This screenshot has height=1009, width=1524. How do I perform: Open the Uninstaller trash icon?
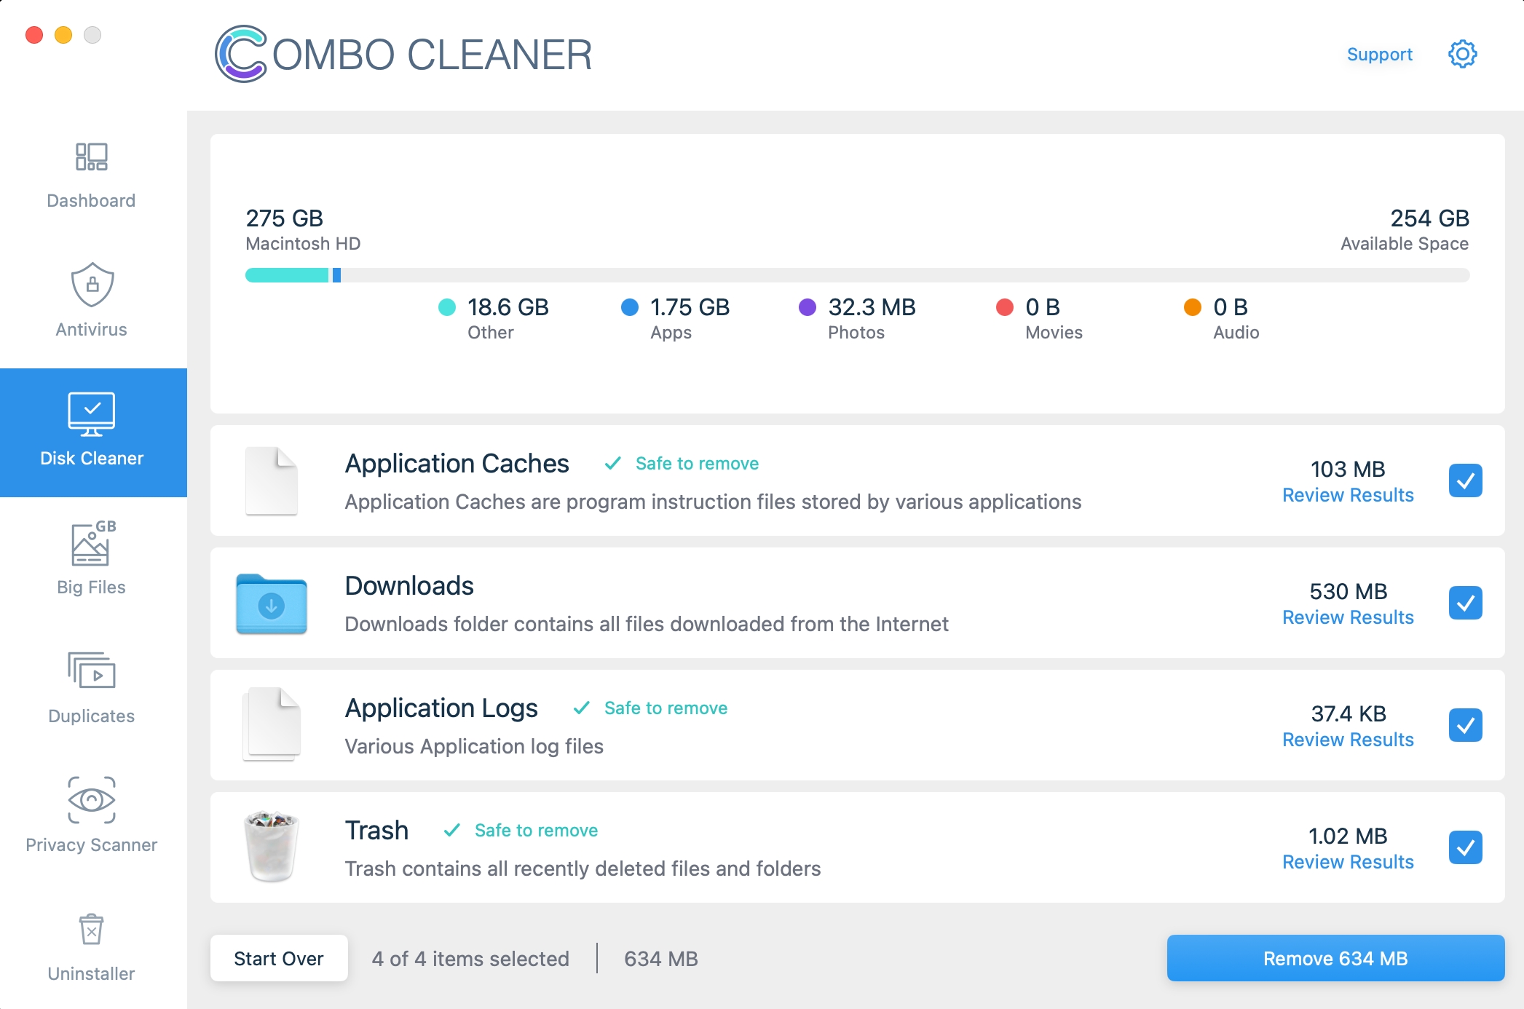(x=92, y=929)
